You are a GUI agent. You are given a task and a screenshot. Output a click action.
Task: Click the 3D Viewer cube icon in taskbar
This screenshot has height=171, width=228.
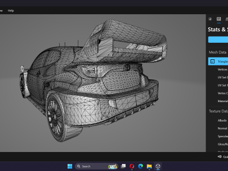click(158, 166)
